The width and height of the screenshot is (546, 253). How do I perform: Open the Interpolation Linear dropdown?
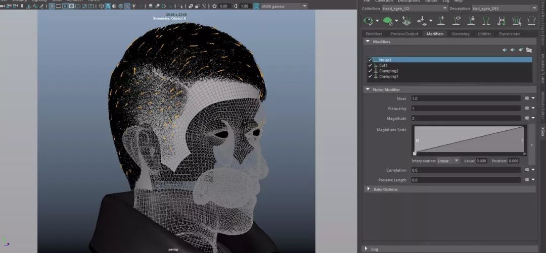(448, 161)
